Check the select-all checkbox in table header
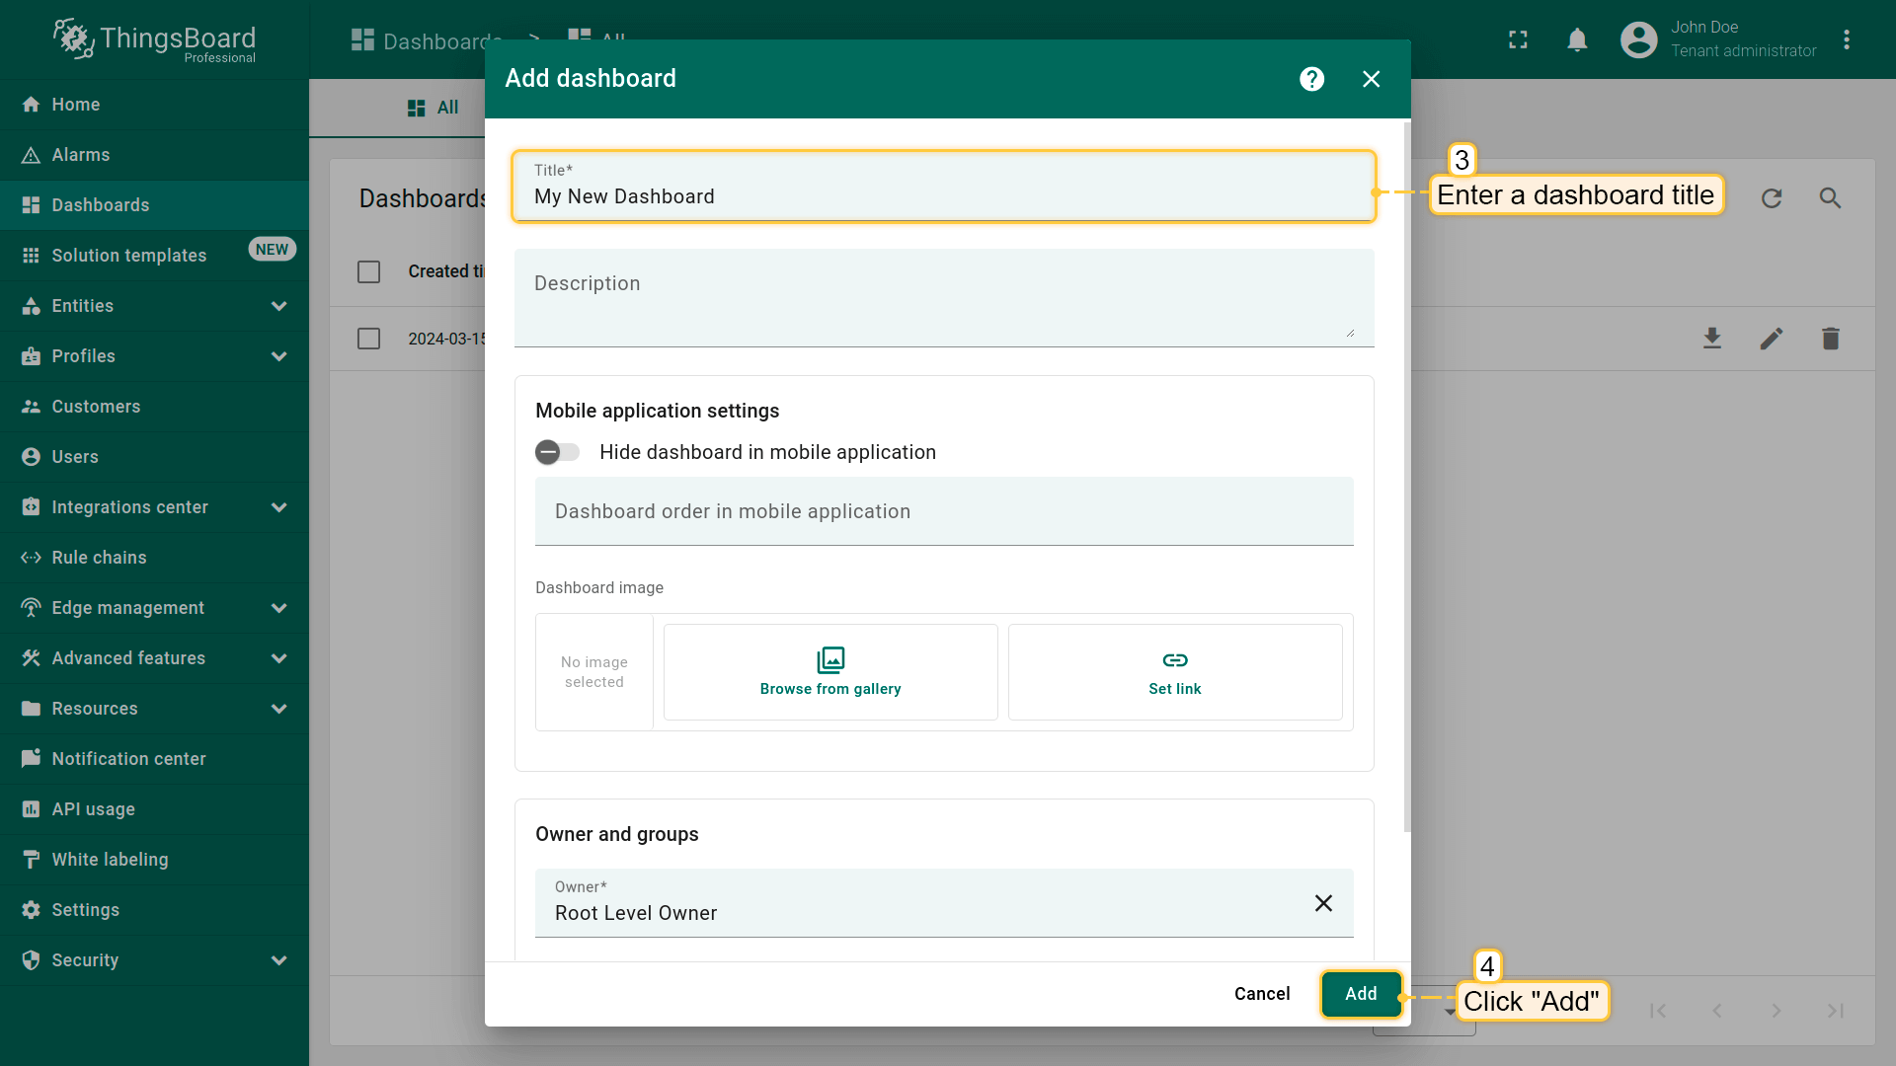Image resolution: width=1896 pixels, height=1066 pixels. (368, 271)
